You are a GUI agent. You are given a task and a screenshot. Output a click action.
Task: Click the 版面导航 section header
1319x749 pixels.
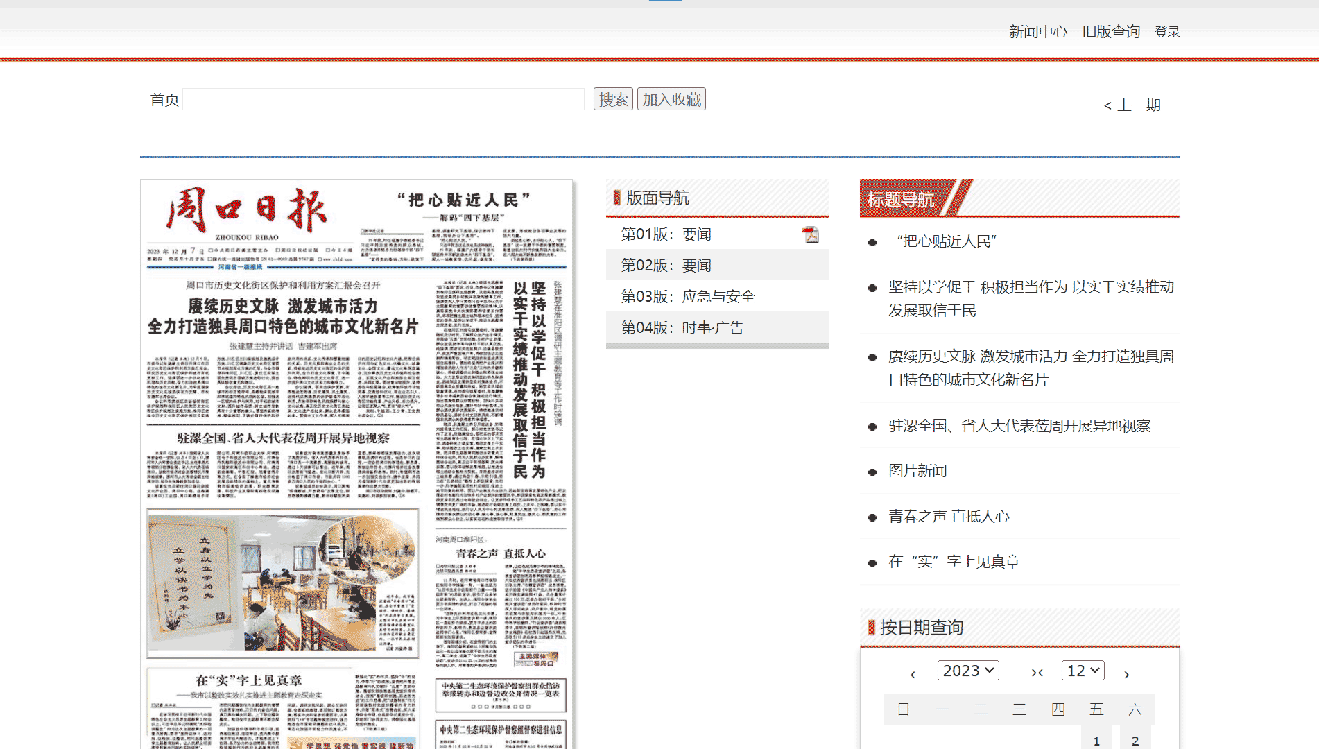click(657, 198)
